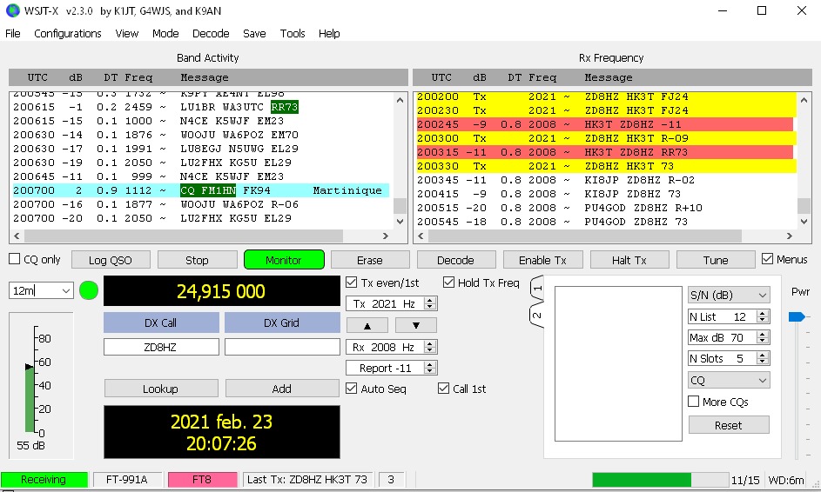Increase the Rx 2008 Hz spinner value
The image size is (821, 492).
(430, 343)
